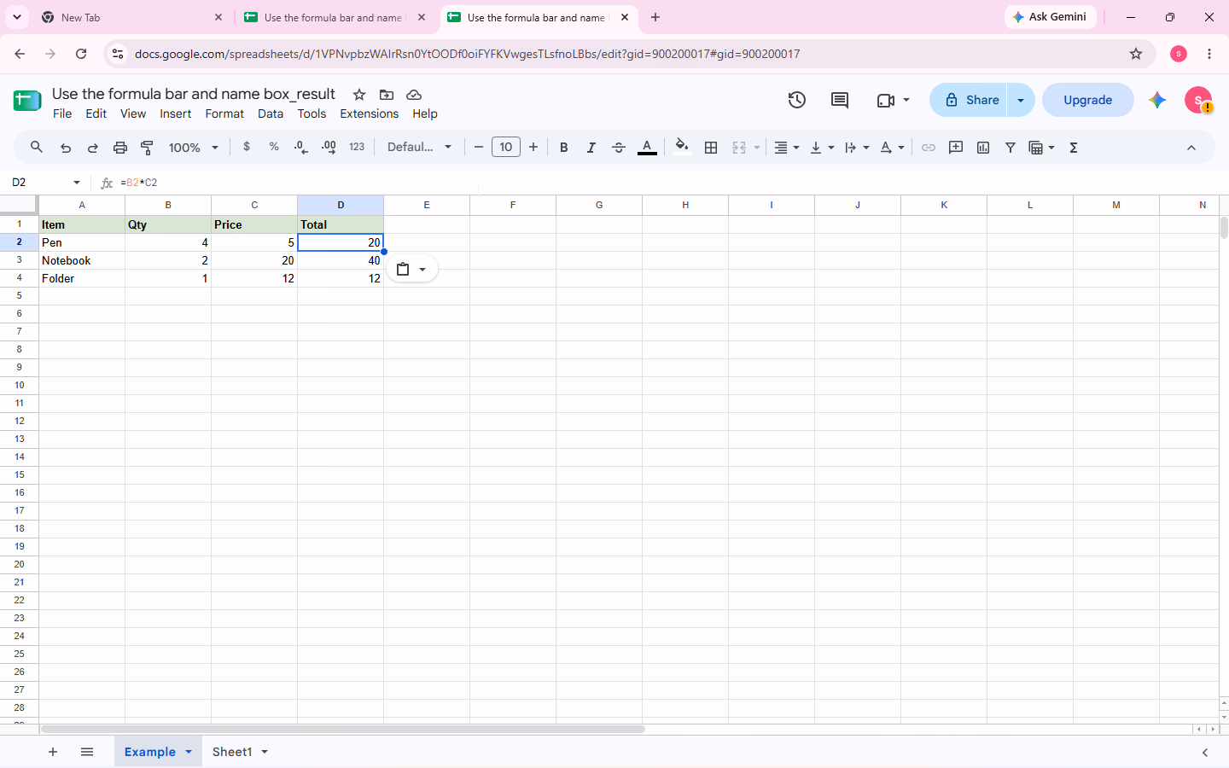Toggle bold formatting
Screen dimensions: 1229x768
(x=563, y=148)
